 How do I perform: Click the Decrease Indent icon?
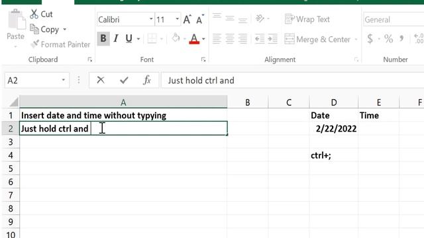[260, 39]
